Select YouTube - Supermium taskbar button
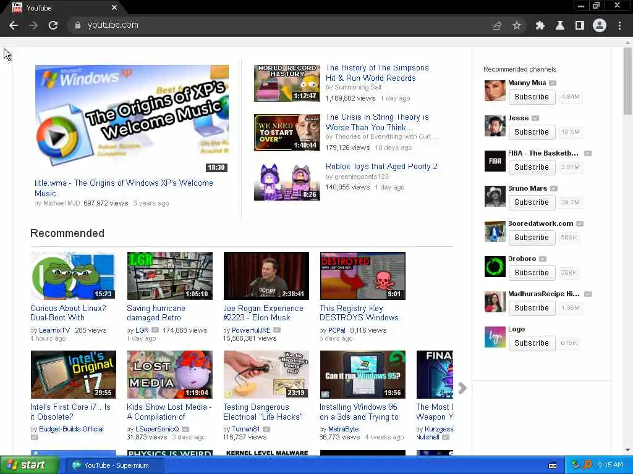Image resolution: width=633 pixels, height=474 pixels. coord(114,465)
